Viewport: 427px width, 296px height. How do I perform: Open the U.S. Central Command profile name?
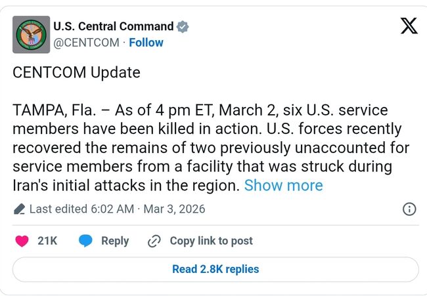[113, 27]
